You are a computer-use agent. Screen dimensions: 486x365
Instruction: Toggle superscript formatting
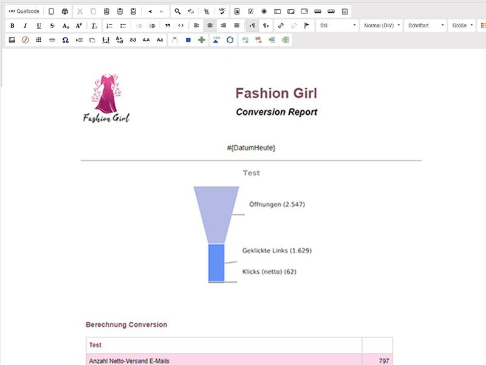point(79,26)
